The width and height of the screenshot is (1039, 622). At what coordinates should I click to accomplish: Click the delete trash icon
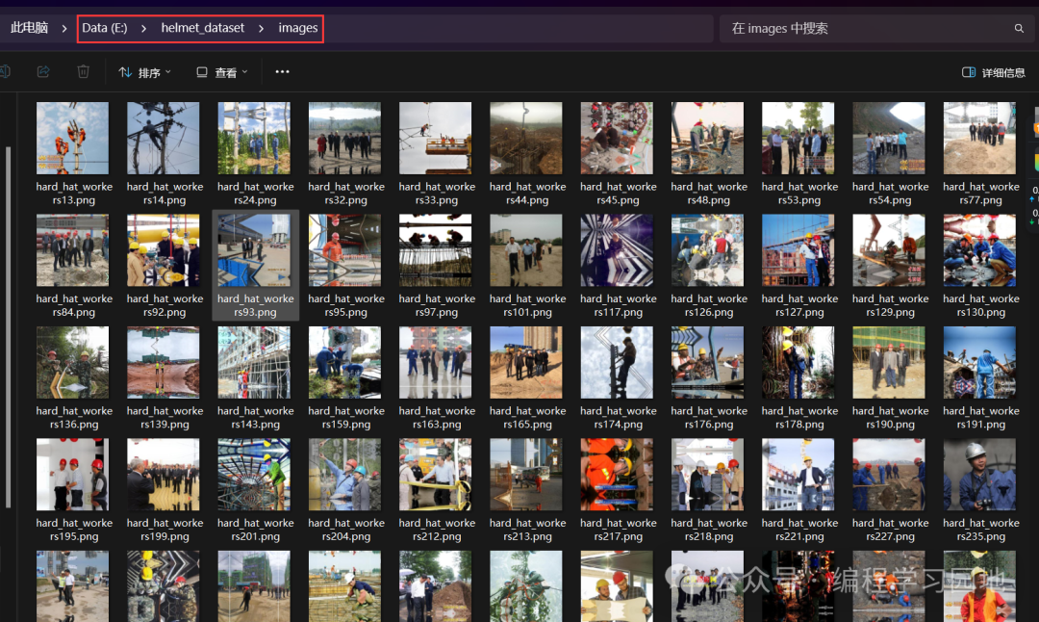click(83, 71)
